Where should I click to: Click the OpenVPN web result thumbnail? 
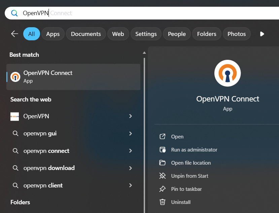pos(14,117)
